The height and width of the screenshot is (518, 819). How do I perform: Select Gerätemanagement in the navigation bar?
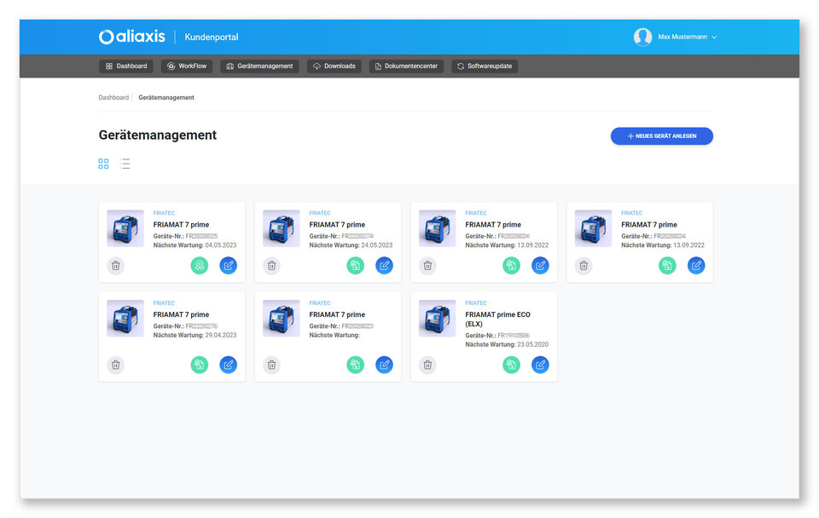click(x=259, y=66)
